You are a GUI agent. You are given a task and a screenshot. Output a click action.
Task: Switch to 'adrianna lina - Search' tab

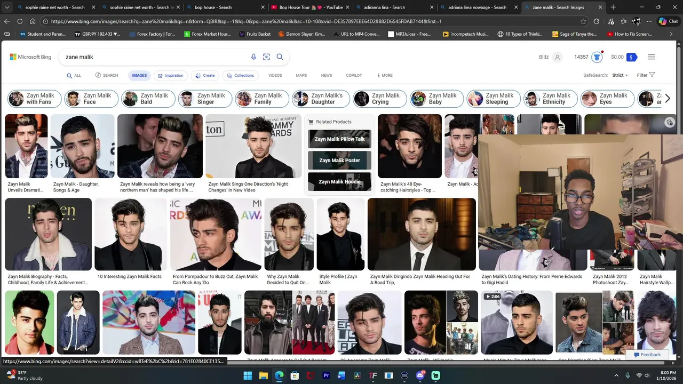(395, 7)
